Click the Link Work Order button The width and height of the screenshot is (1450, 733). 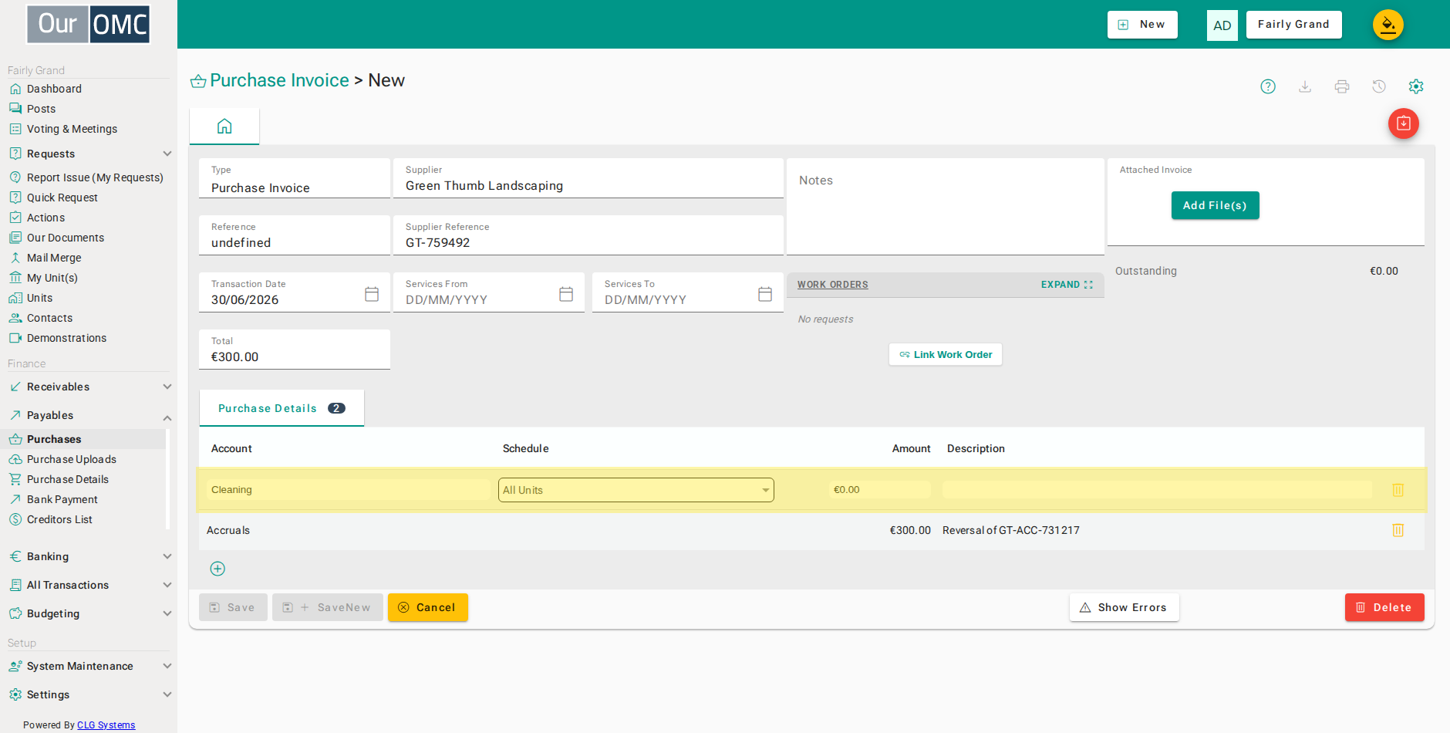coord(946,355)
